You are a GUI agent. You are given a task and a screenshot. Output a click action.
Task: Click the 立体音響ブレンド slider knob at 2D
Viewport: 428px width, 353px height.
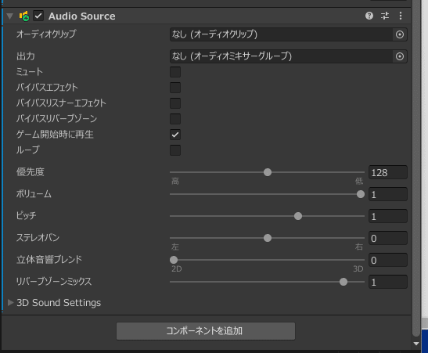coord(174,260)
